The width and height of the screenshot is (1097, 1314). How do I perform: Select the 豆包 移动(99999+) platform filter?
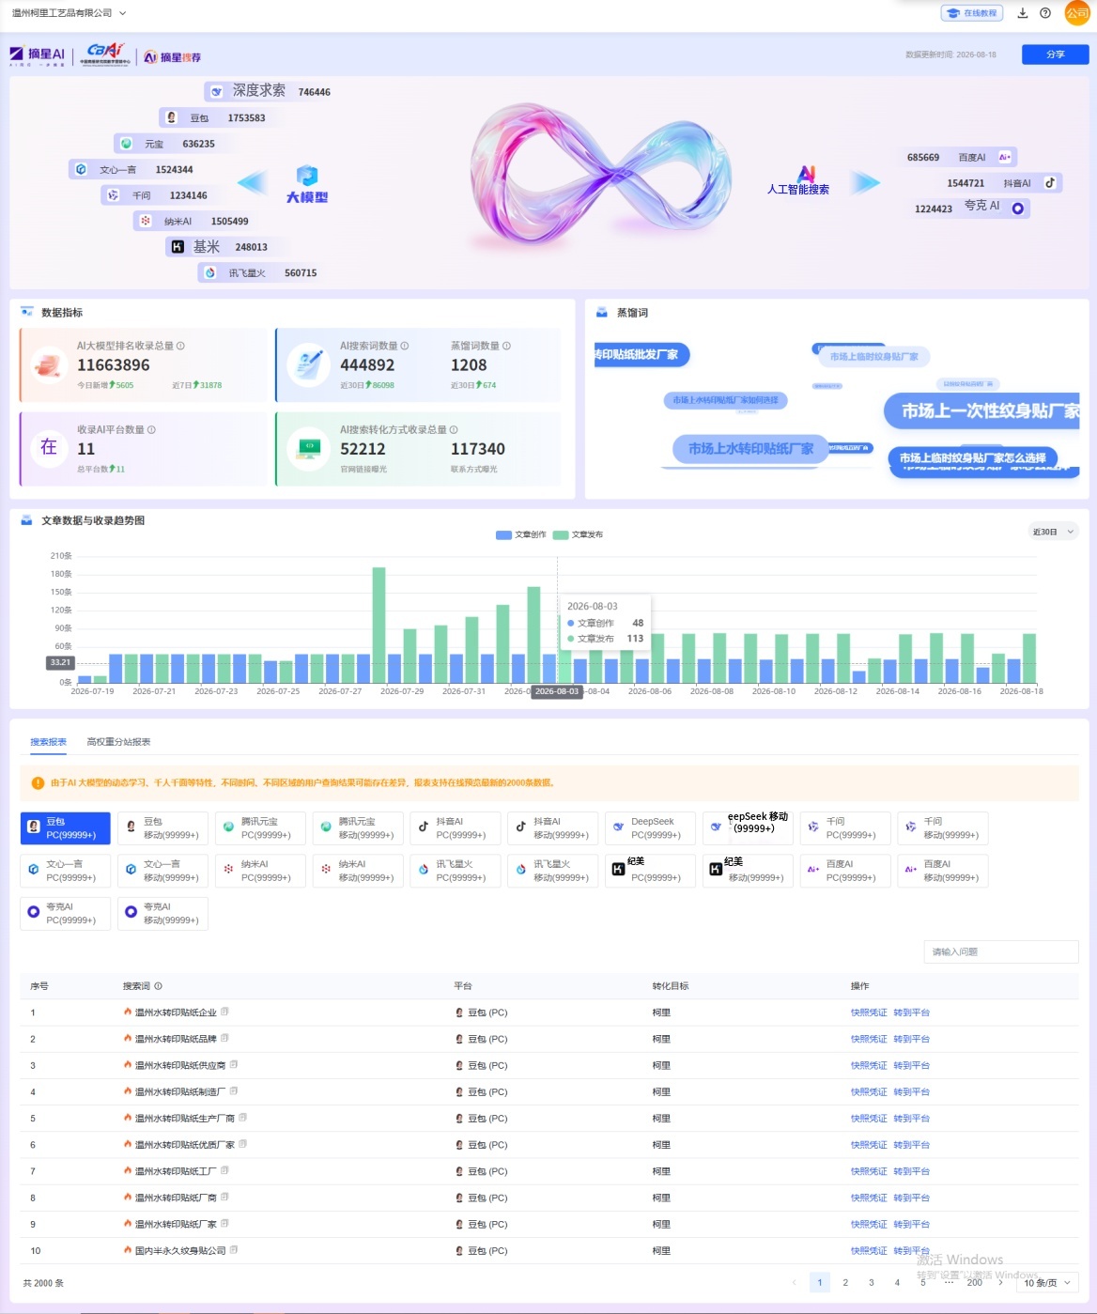(162, 828)
